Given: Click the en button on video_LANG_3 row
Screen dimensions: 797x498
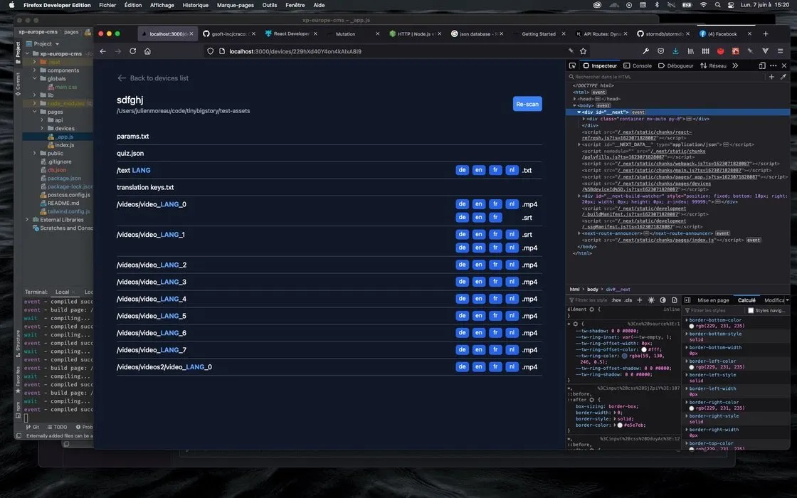Looking at the screenshot, I should point(479,282).
